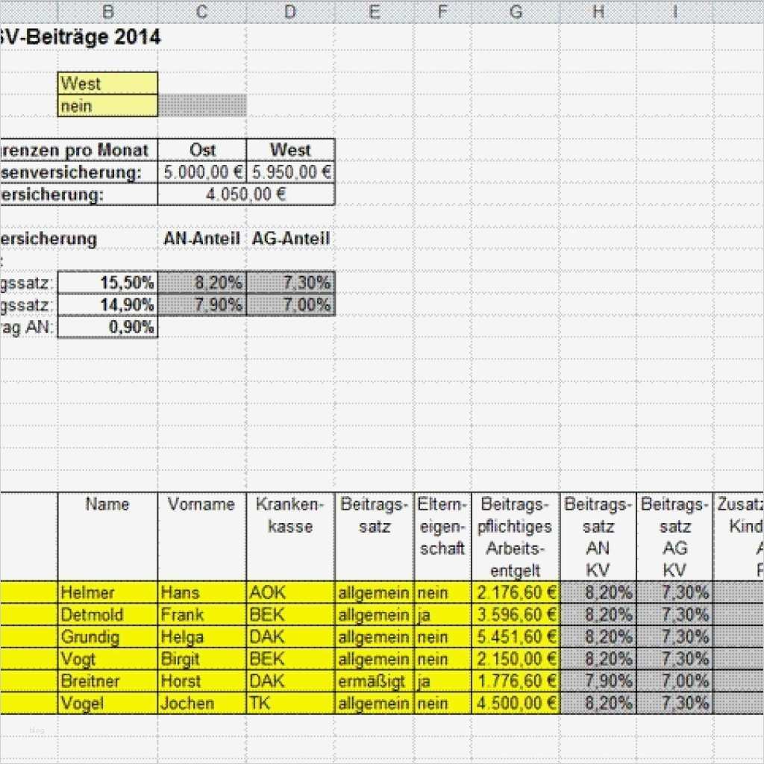The width and height of the screenshot is (764, 764).
Task: Select the 5.451,60 € salary cell
Action: point(516,637)
